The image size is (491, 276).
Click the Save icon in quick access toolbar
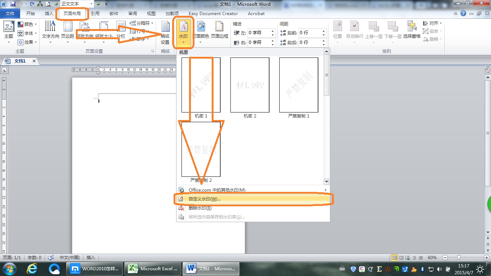(13, 4)
